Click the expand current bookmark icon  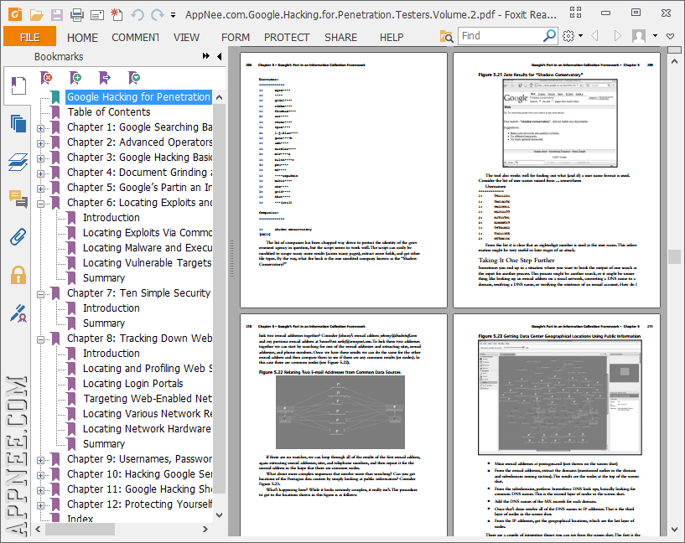(105, 78)
